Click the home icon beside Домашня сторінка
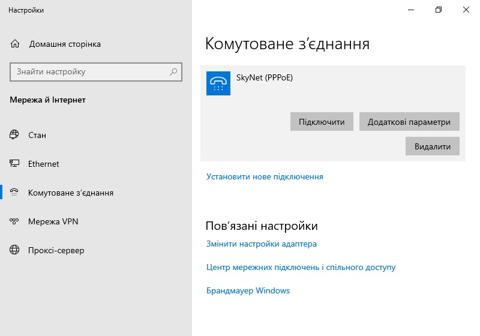Viewport: 480px width, 336px height. (14, 44)
